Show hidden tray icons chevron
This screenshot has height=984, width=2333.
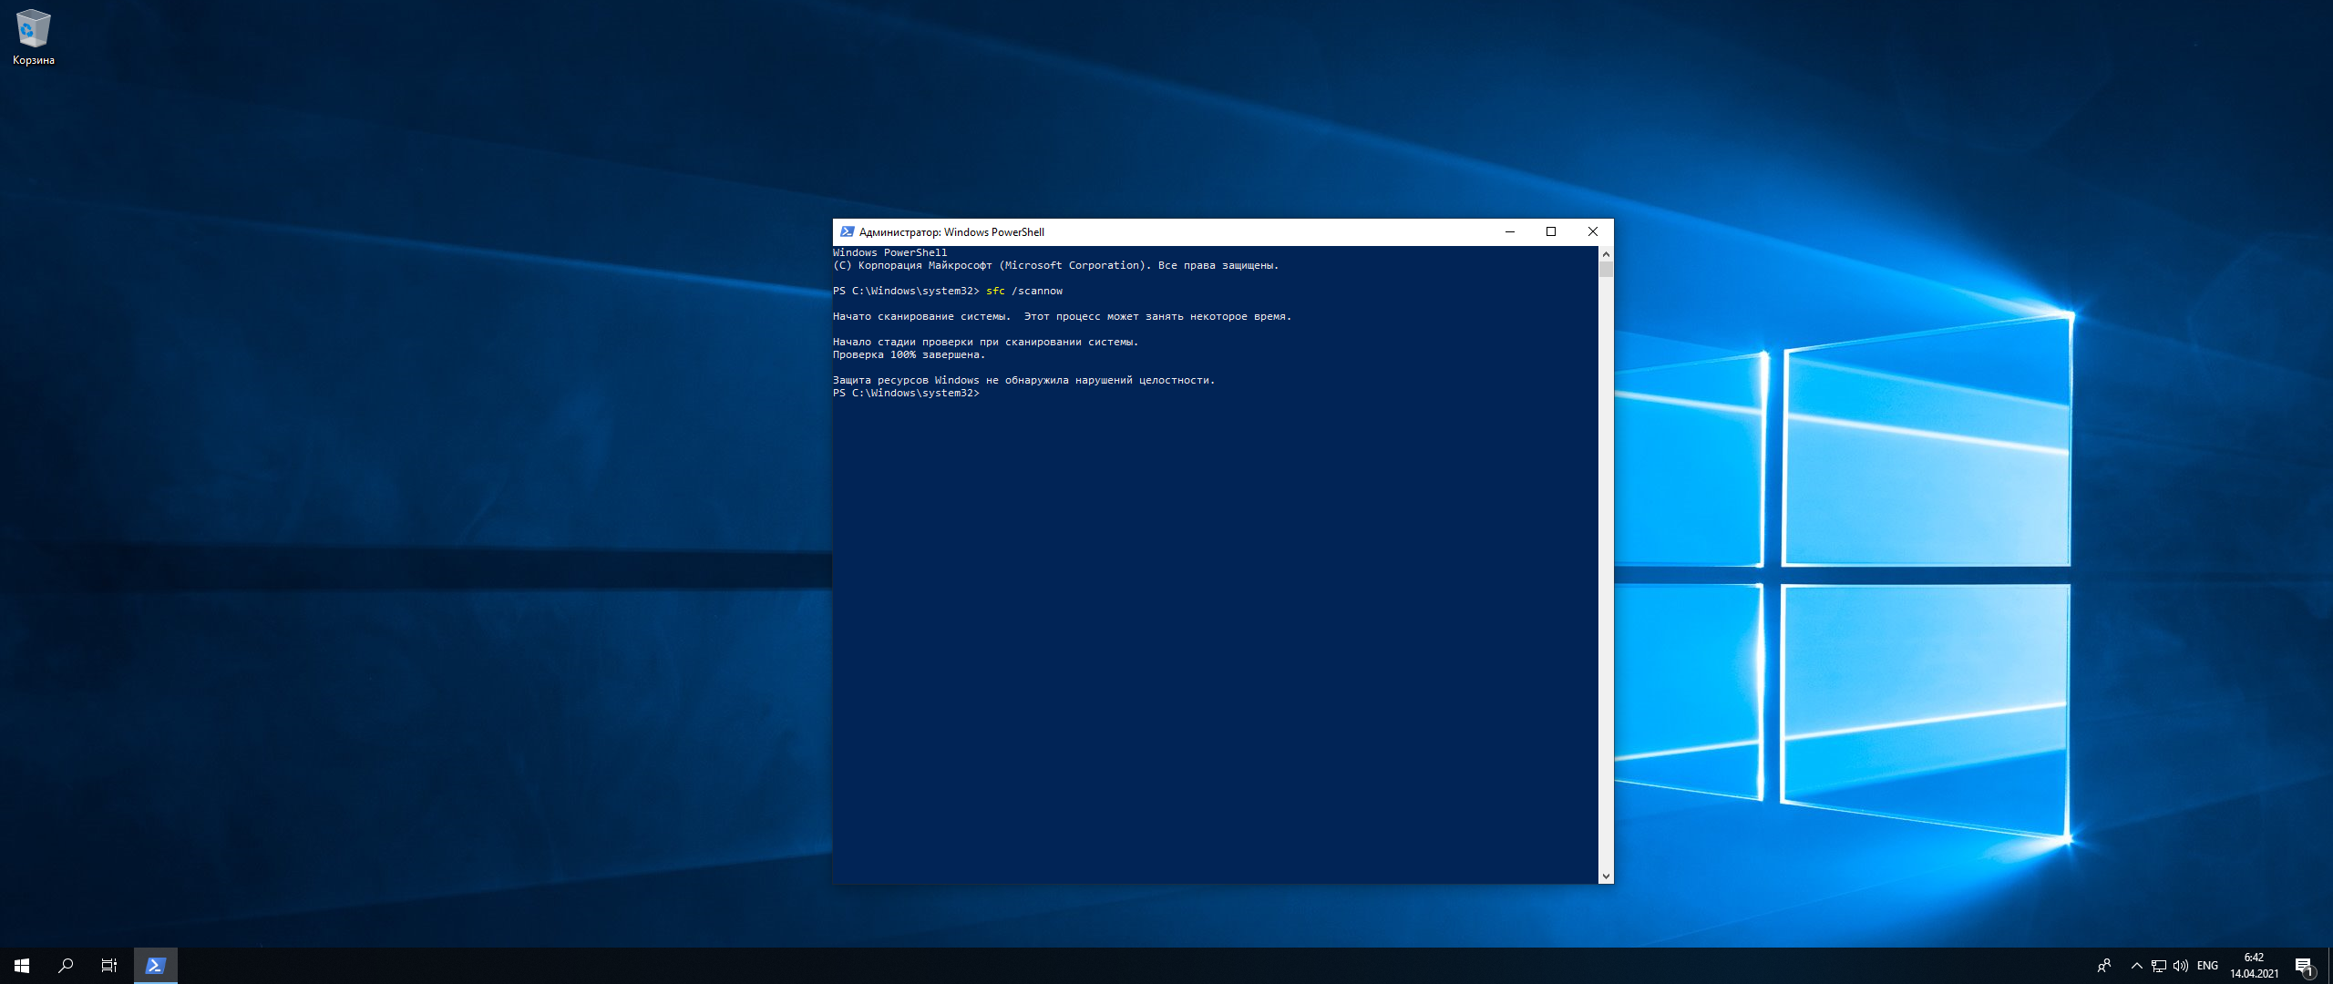click(x=2137, y=966)
